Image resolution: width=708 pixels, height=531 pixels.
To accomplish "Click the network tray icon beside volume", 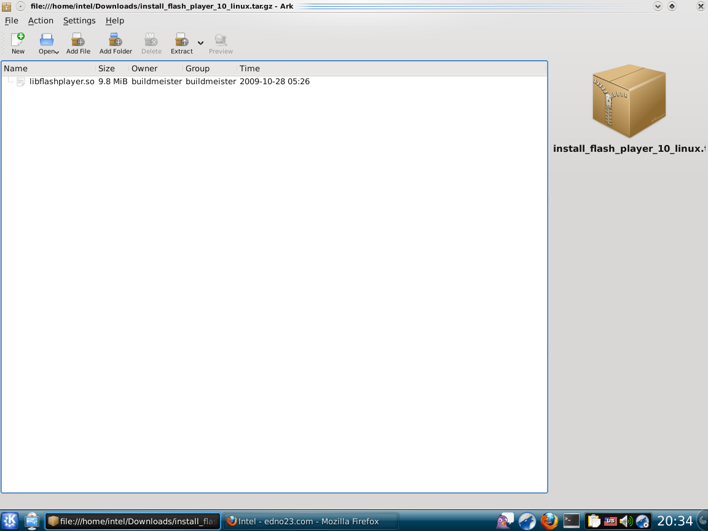I will coord(642,522).
